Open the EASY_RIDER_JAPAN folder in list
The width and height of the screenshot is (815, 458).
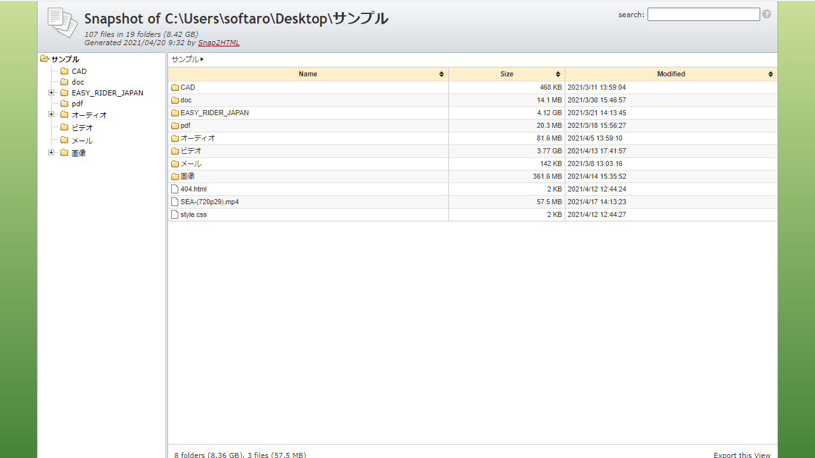pyautogui.click(x=215, y=113)
